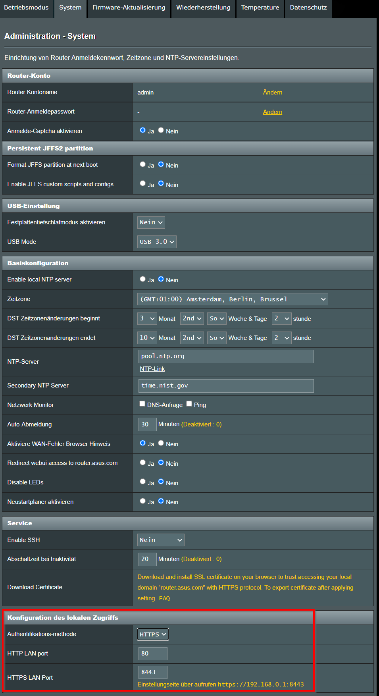
Task: Click the HTTP LAN port field
Action: coord(153,654)
